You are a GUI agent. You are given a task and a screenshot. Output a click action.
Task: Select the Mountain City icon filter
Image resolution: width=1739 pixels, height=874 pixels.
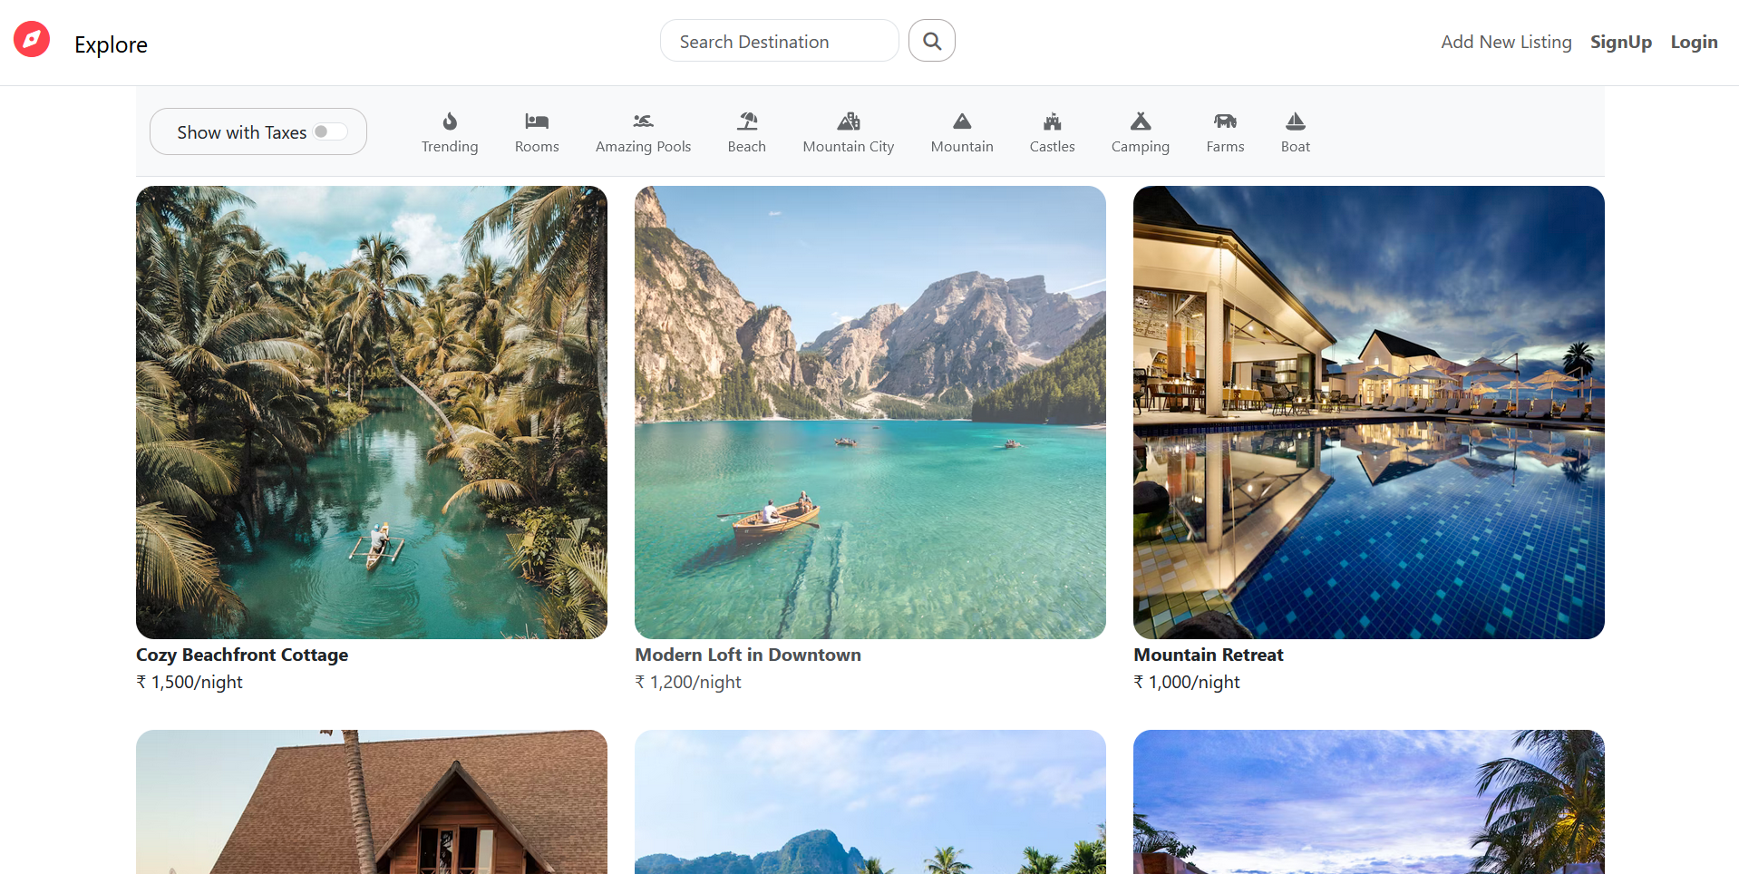click(849, 121)
